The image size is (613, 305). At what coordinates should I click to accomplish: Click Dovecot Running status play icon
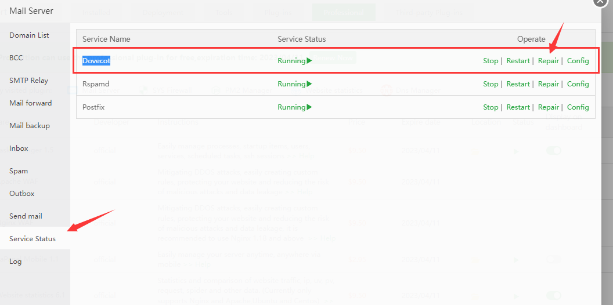click(x=309, y=61)
